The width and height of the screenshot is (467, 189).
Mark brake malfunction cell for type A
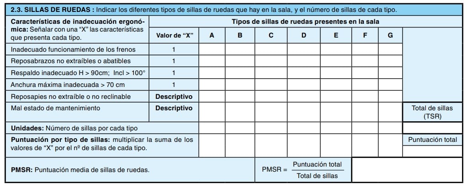point(212,49)
